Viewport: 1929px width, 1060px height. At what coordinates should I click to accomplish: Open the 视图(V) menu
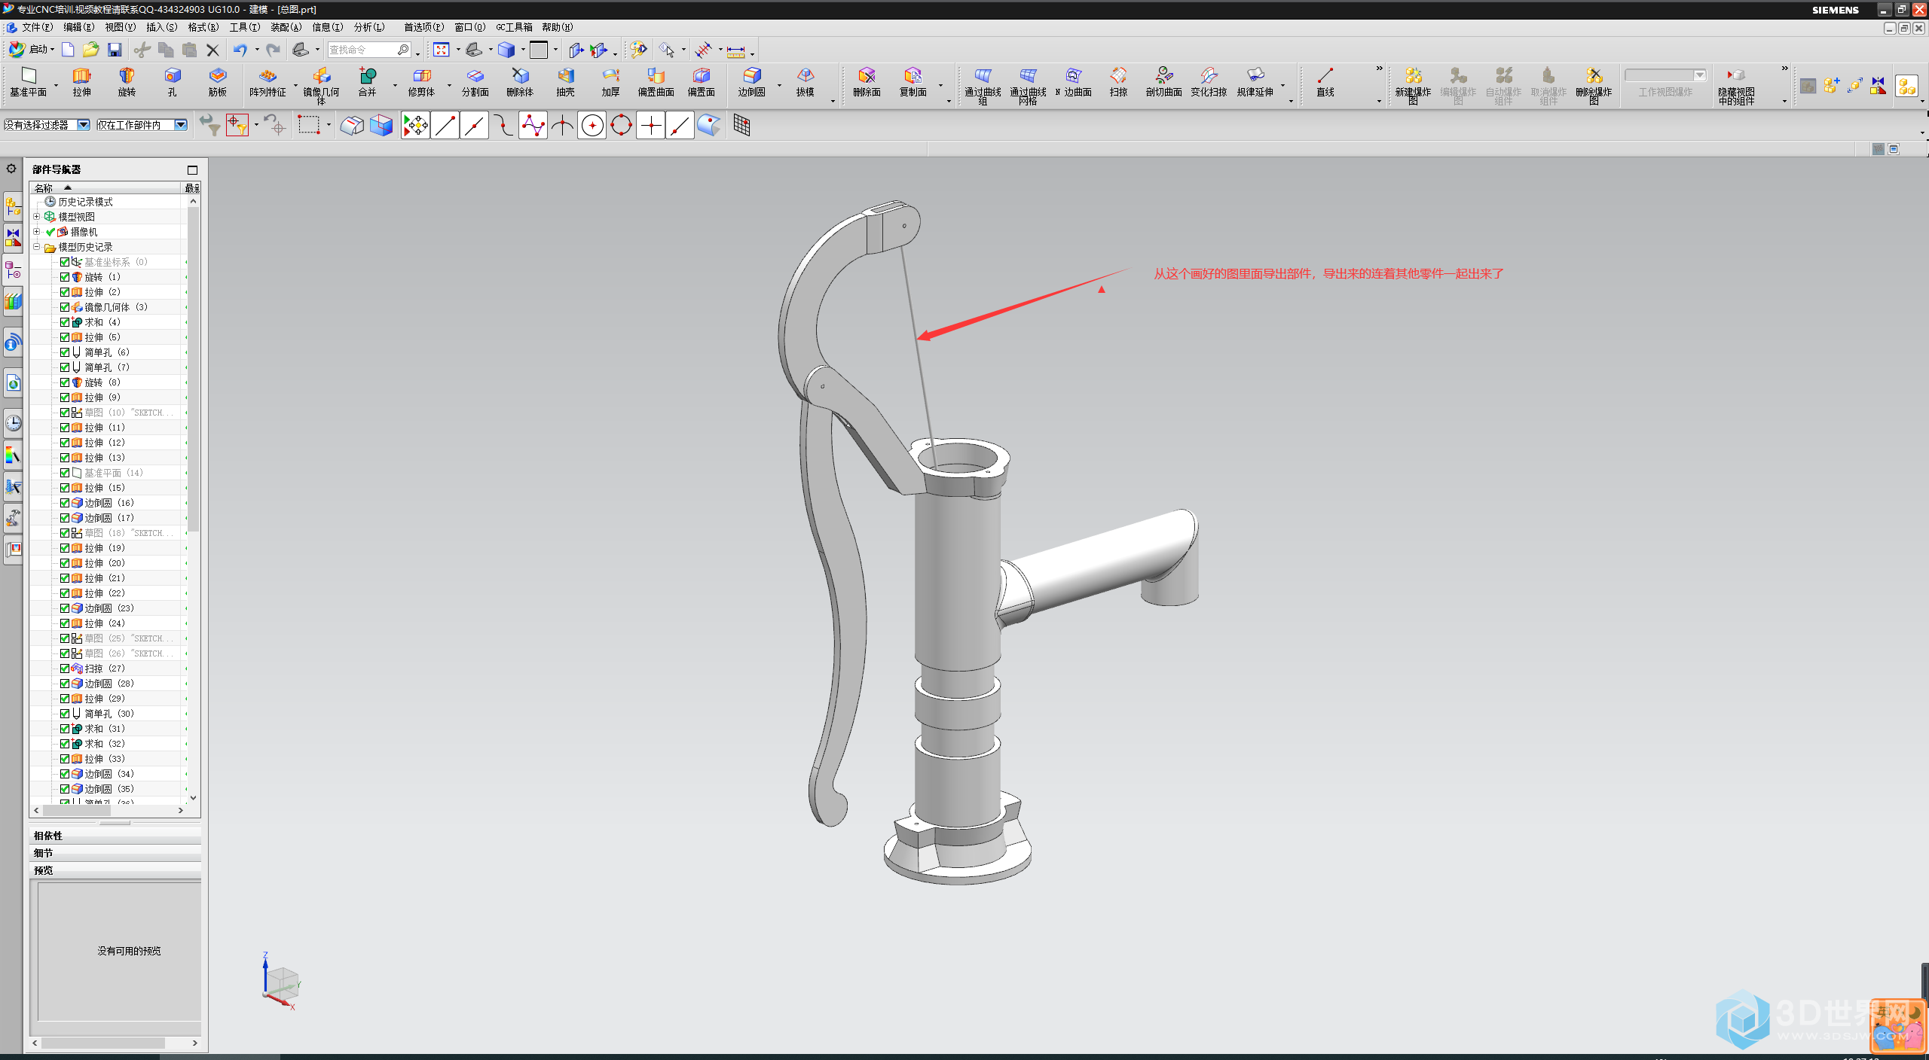pos(120,27)
